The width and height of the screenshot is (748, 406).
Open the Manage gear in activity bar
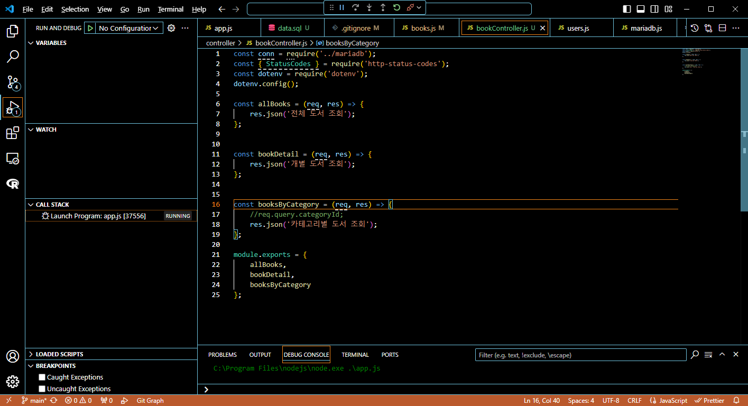[13, 382]
